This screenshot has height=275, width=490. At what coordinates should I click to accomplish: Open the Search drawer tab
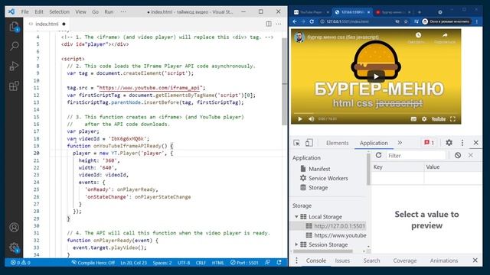point(371,260)
